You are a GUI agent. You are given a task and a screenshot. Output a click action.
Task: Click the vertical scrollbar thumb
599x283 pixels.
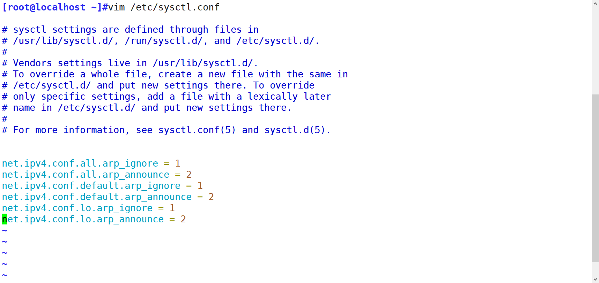[x=596, y=178]
